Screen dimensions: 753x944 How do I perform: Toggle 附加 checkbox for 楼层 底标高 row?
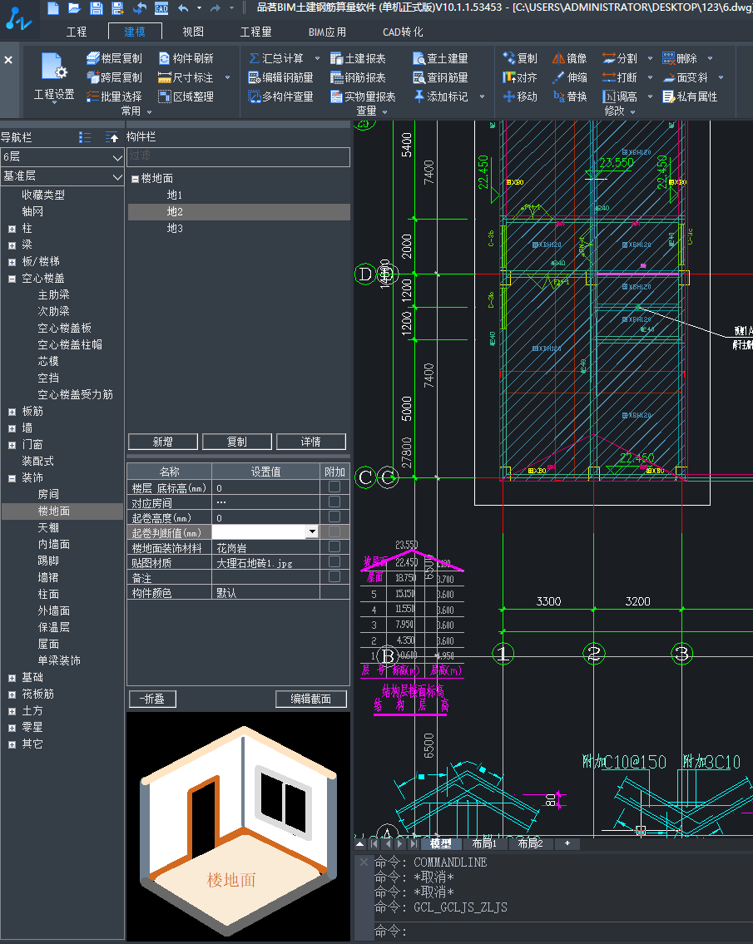[334, 487]
